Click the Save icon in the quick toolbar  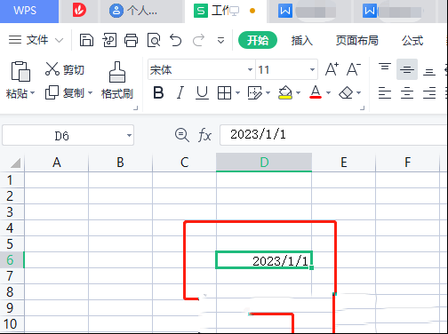pos(86,40)
